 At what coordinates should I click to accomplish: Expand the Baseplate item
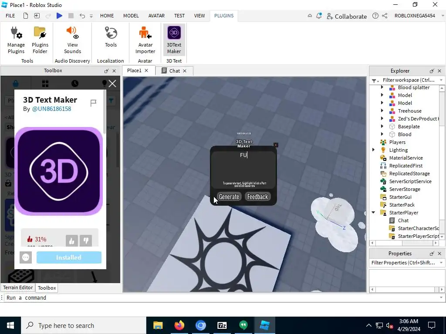click(382, 127)
